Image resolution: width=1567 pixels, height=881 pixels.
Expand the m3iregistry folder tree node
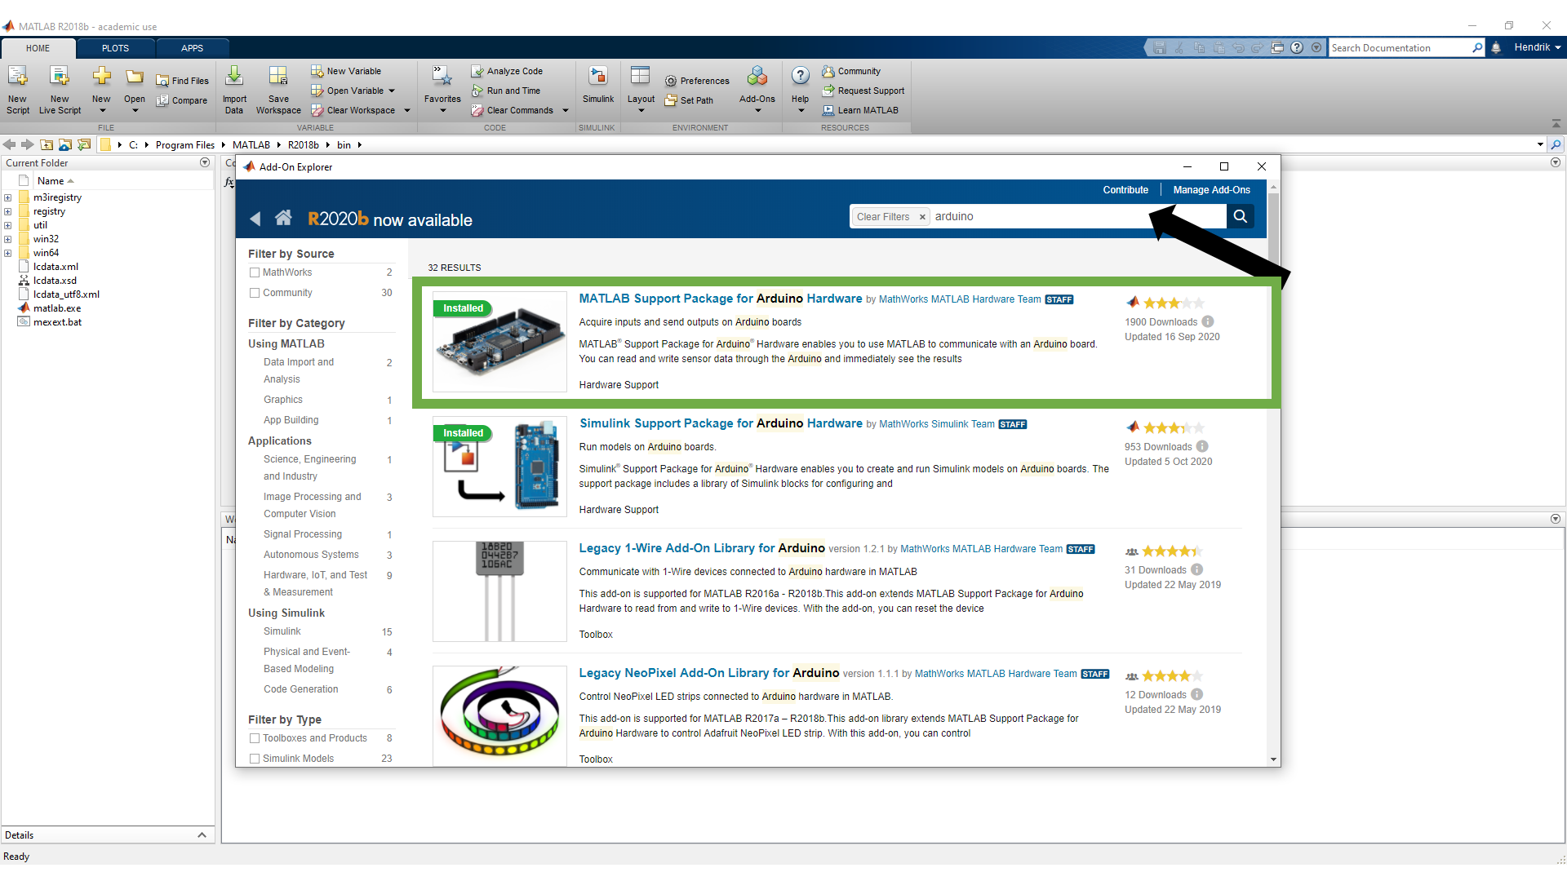8,197
